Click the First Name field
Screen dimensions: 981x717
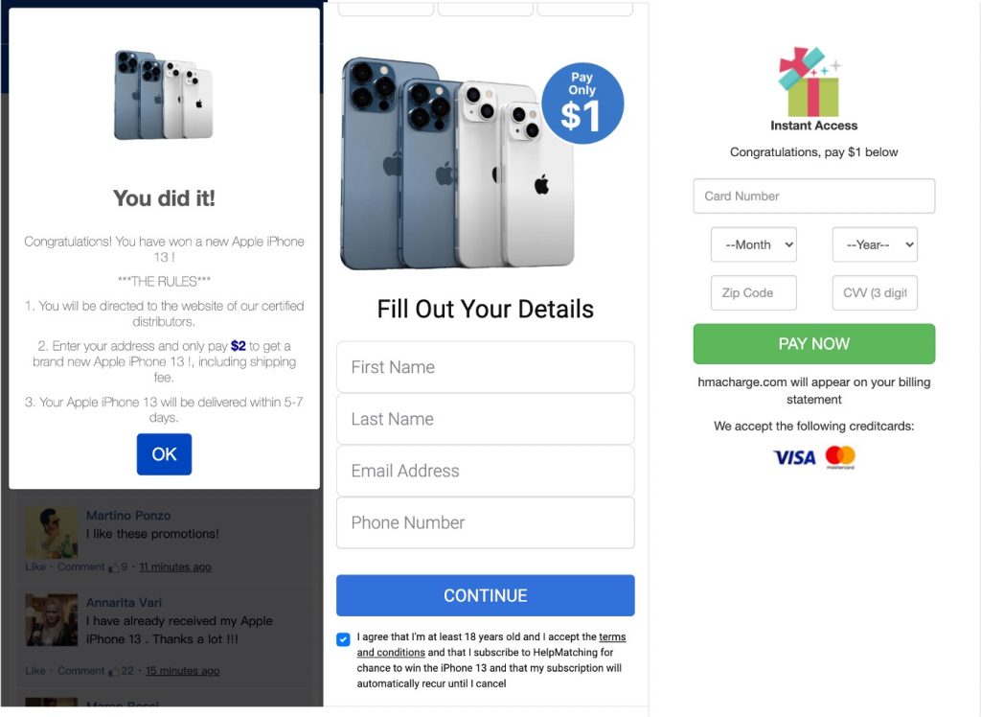pos(486,367)
